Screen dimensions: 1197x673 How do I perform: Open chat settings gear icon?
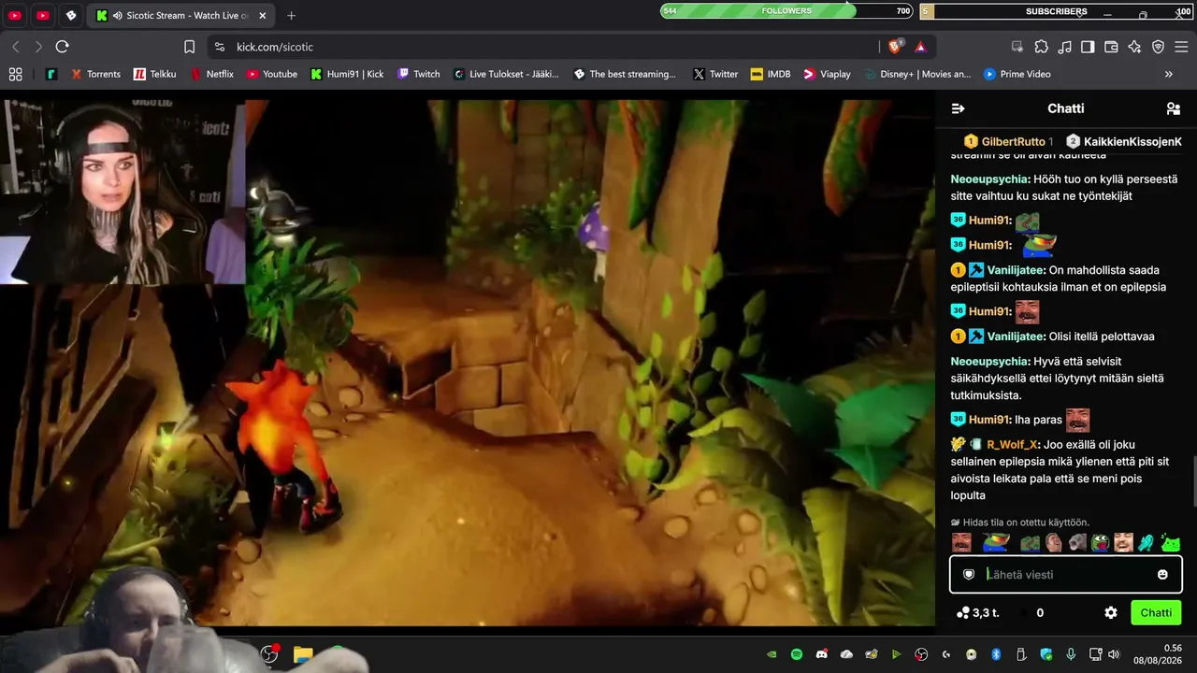[x=1111, y=613]
